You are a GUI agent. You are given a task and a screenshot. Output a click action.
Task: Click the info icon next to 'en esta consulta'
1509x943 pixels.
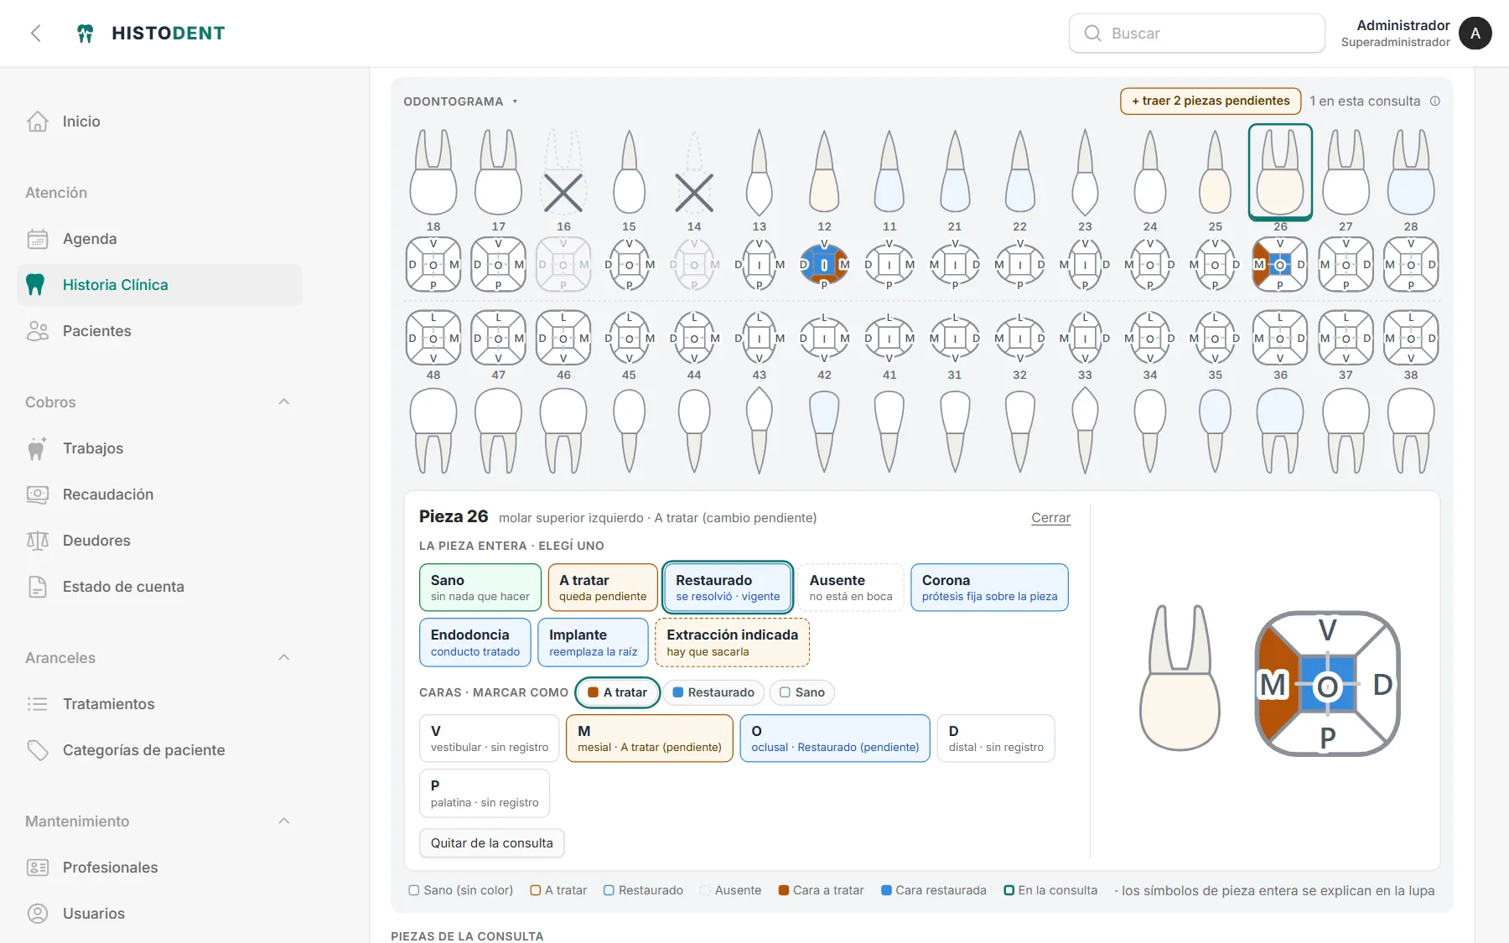point(1435,101)
